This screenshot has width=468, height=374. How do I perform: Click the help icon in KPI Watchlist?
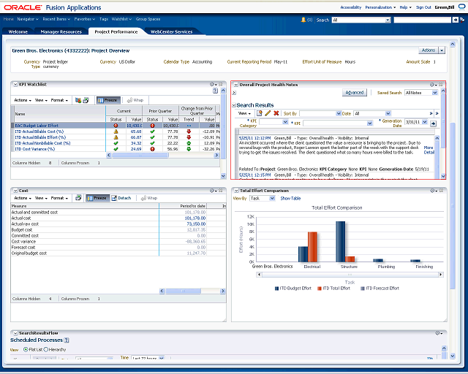[215, 91]
